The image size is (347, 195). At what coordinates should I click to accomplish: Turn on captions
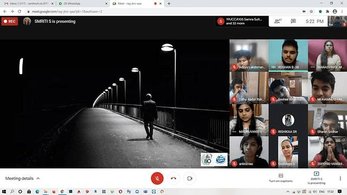click(281, 178)
